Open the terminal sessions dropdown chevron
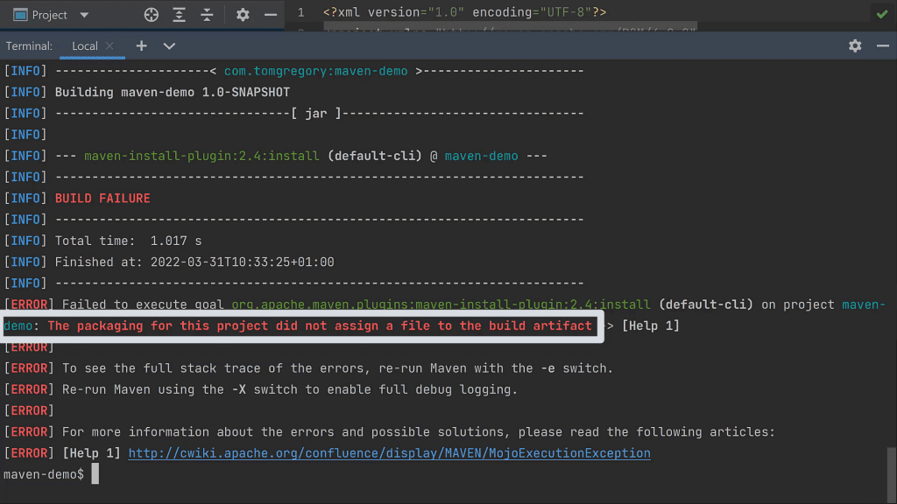 click(x=169, y=45)
